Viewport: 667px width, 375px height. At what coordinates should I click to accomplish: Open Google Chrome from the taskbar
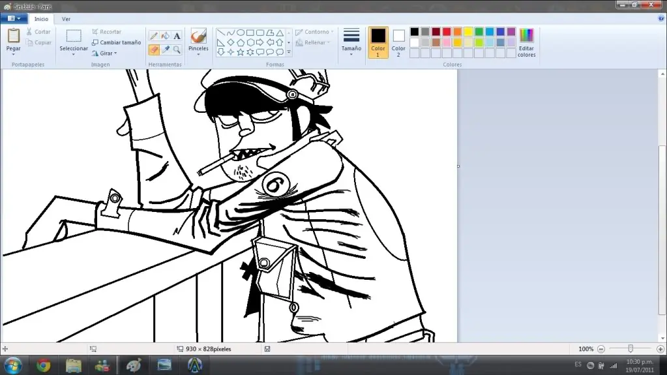[44, 365]
